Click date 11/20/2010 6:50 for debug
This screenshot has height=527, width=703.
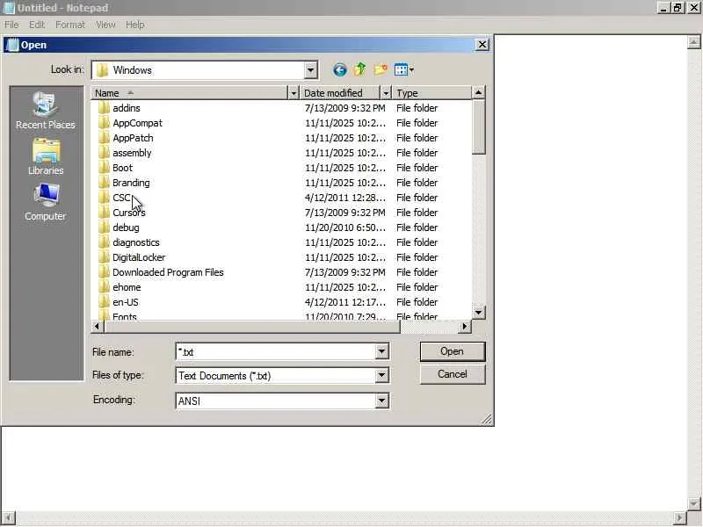pyautogui.click(x=344, y=227)
